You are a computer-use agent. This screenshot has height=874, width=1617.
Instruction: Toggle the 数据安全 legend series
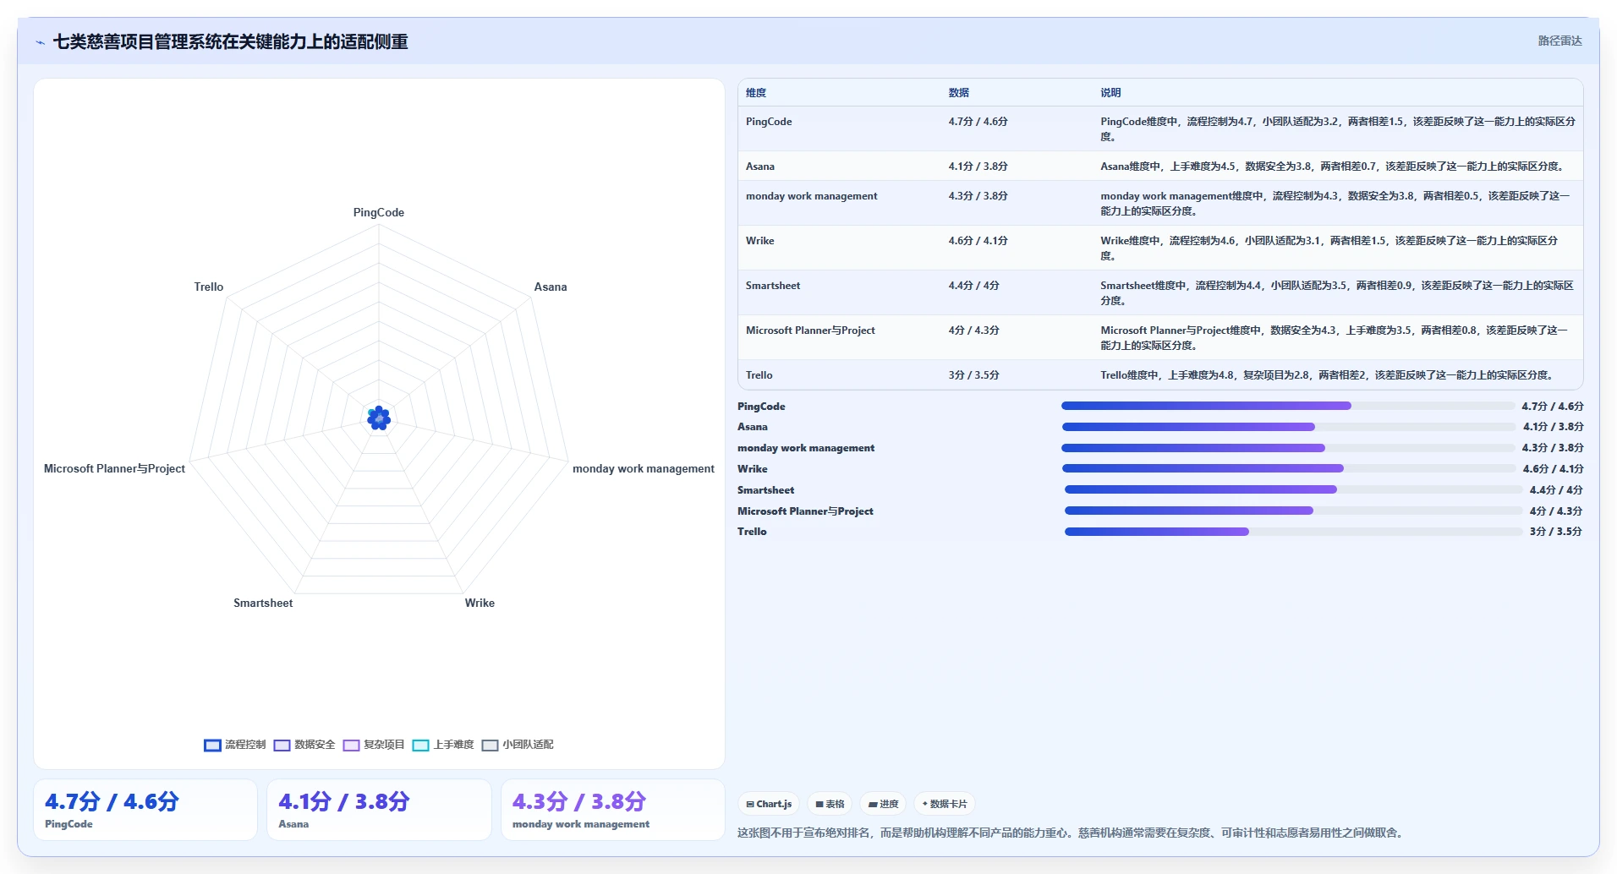point(304,745)
